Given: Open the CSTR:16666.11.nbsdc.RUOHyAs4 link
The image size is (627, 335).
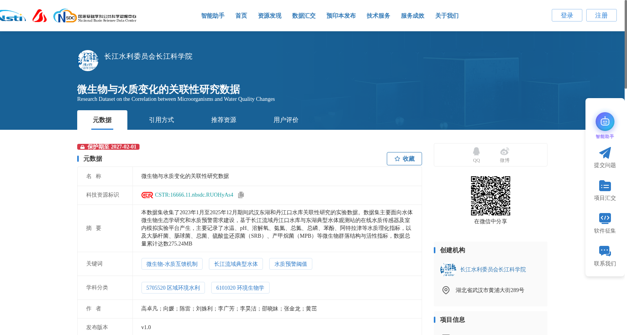Looking at the screenshot, I should pyautogui.click(x=194, y=195).
